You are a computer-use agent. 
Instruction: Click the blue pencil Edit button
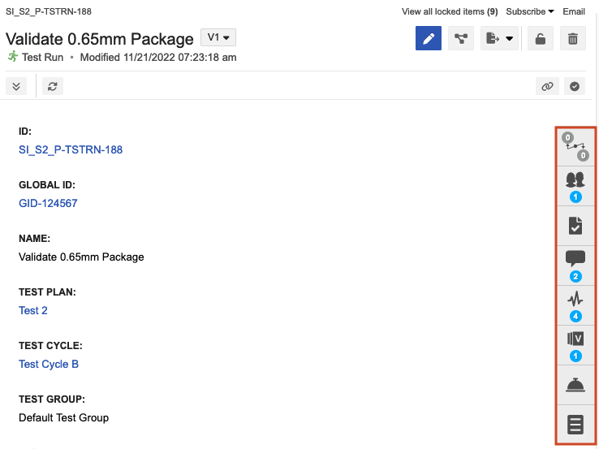(x=428, y=38)
